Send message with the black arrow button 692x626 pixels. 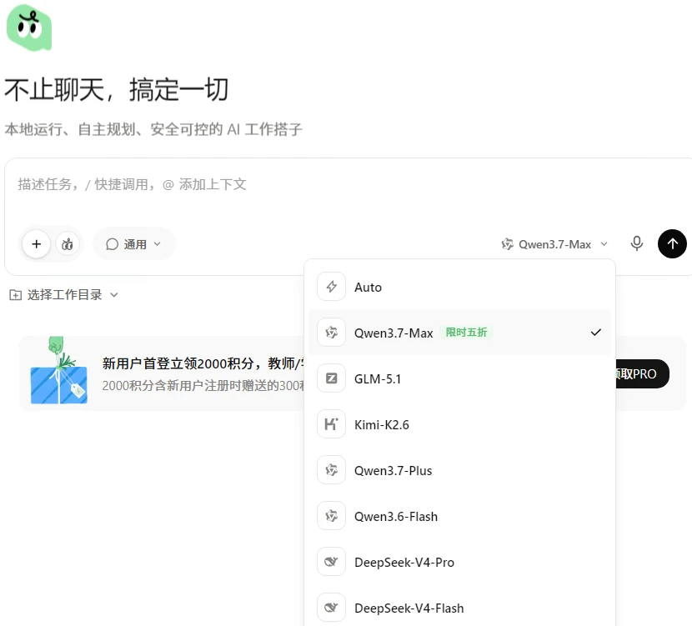672,243
